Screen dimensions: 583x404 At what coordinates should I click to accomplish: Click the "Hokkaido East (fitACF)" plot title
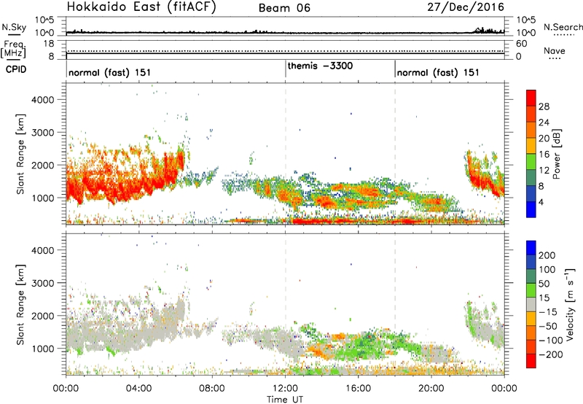141,7
